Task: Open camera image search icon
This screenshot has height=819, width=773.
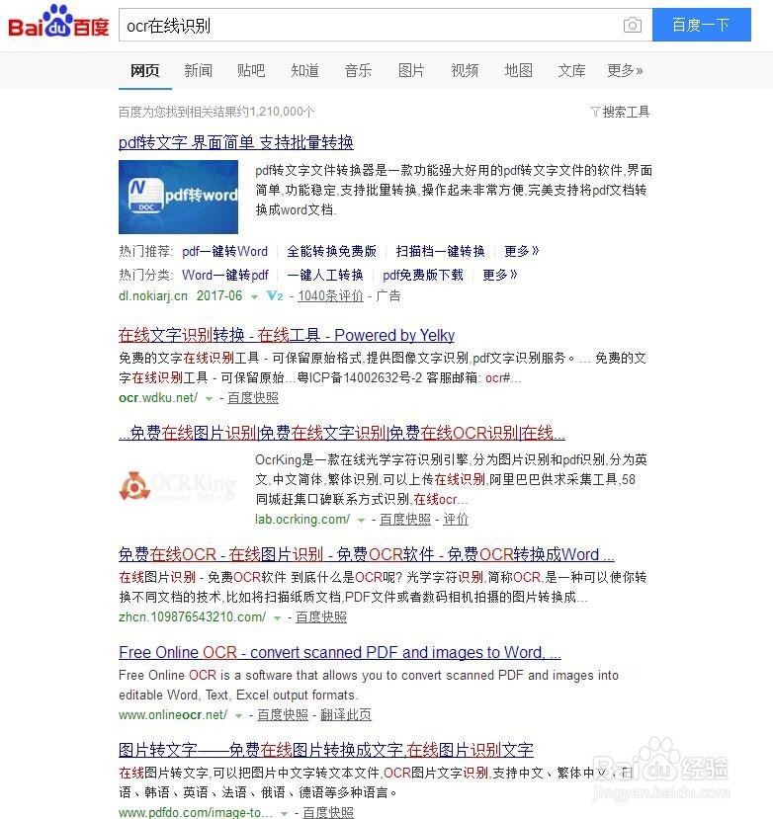Action: pyautogui.click(x=633, y=25)
